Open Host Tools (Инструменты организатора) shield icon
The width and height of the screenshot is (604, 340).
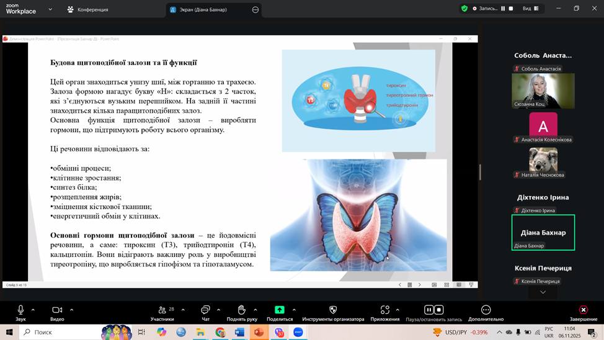click(333, 310)
